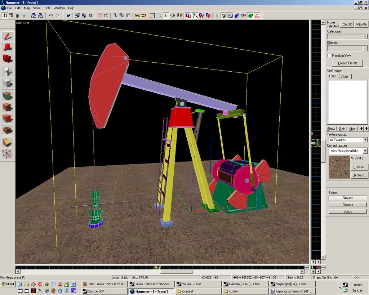This screenshot has height=295, width=369.
Task: Switch to oilpump_diffuse.vtf taskbar window
Action: pos(293,291)
